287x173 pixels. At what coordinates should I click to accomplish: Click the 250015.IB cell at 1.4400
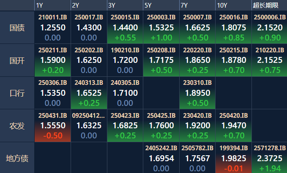[125, 28]
